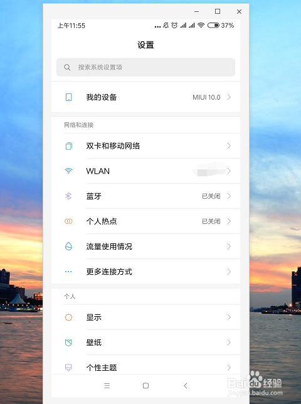Click the wallpaper tulip icon
The width and height of the screenshot is (301, 404).
tap(68, 343)
